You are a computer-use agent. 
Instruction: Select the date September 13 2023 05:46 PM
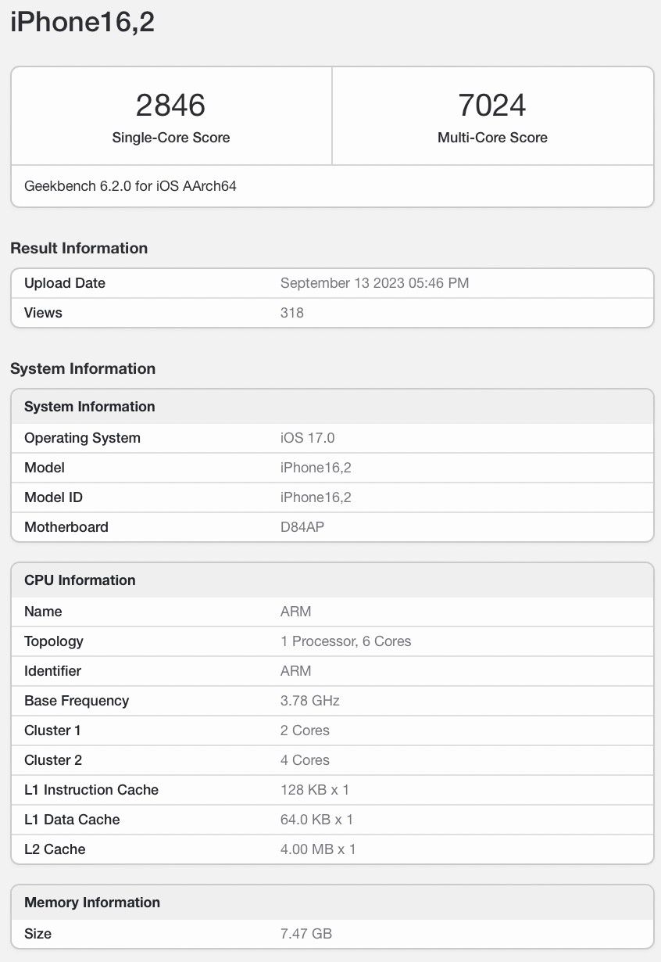click(x=375, y=283)
